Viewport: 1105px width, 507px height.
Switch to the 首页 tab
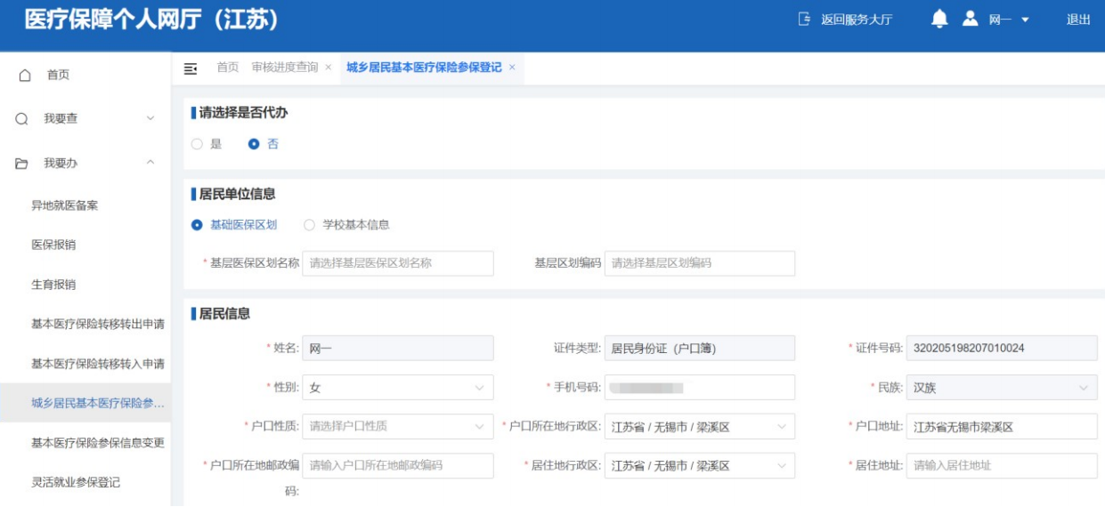(228, 68)
